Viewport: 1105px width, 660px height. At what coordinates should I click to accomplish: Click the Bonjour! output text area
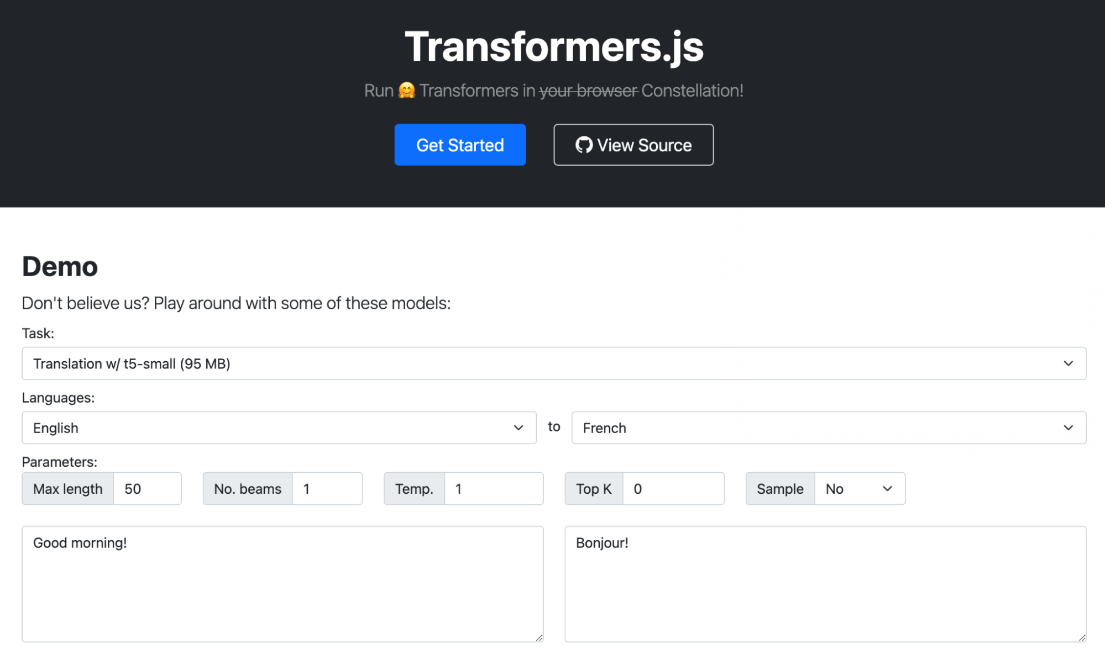825,584
